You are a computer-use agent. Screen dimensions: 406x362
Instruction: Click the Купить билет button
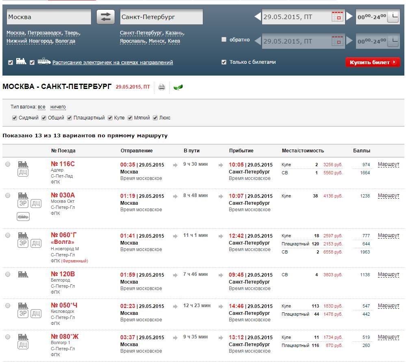[373, 62]
